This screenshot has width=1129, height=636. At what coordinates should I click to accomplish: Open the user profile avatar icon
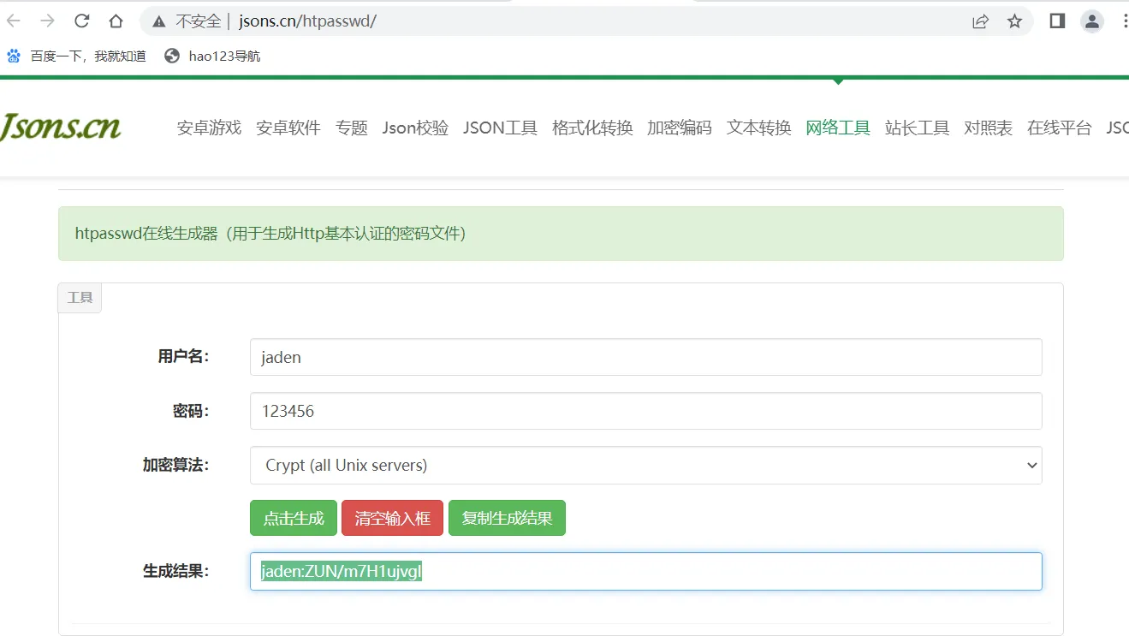click(x=1091, y=21)
